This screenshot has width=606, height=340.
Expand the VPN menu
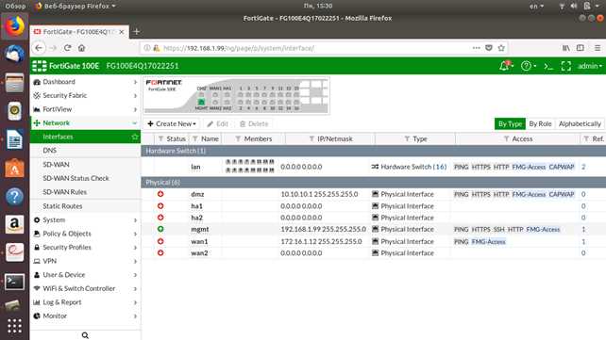pyautogui.click(x=85, y=261)
